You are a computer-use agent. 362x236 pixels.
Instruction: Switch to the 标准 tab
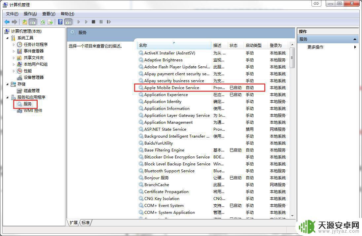(x=86, y=222)
